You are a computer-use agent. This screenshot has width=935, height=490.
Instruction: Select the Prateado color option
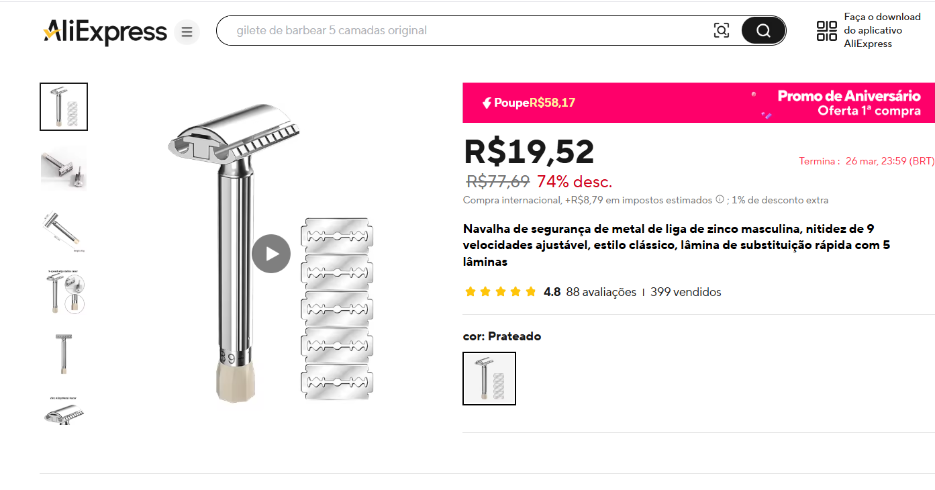point(489,379)
